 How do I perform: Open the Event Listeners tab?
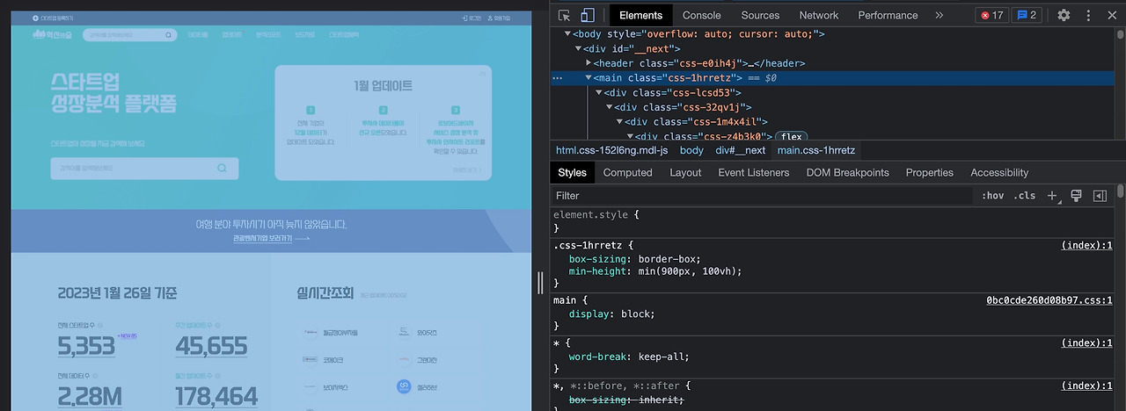pyautogui.click(x=754, y=173)
